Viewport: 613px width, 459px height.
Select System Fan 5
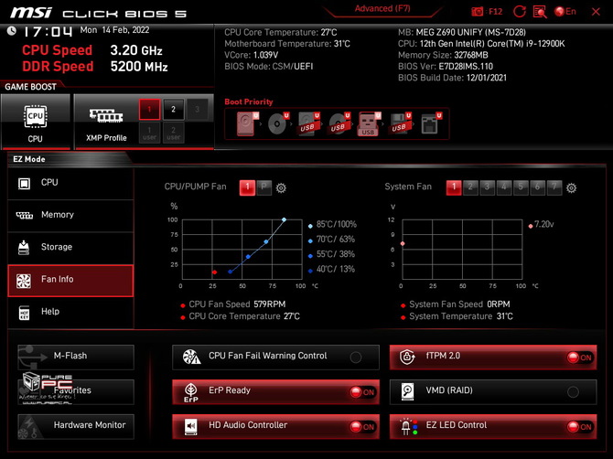pos(521,187)
